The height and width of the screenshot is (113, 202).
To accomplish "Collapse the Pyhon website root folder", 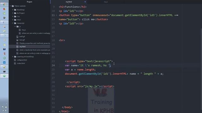I will [x=10, y=6].
